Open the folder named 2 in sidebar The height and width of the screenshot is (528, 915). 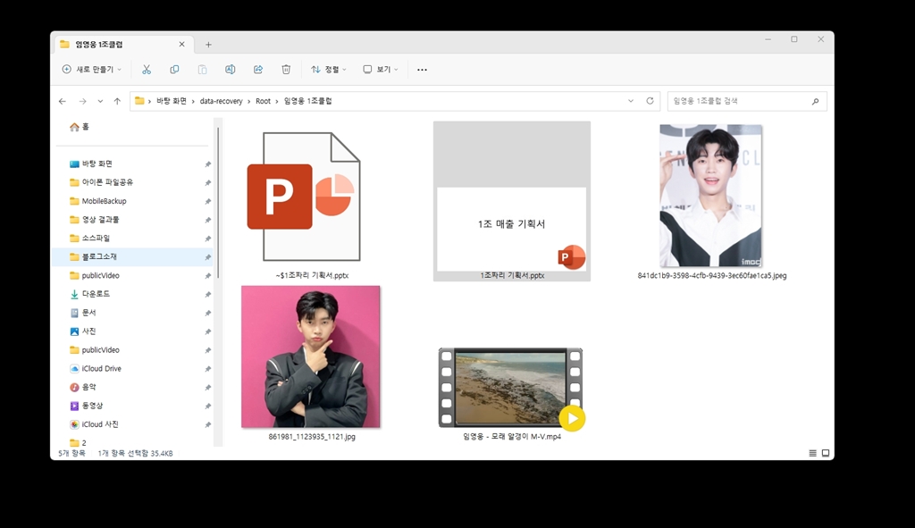point(78,443)
